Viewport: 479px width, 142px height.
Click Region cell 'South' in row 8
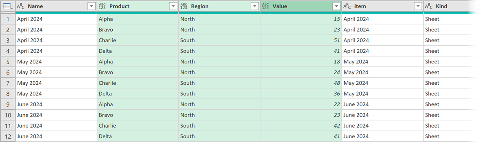(219, 93)
